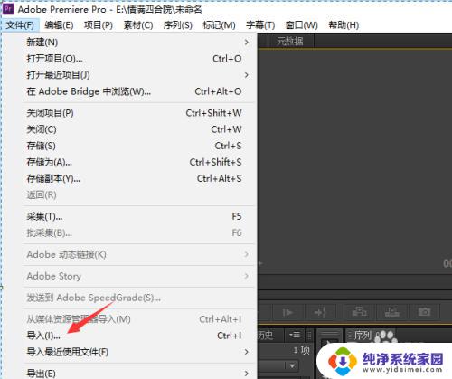Viewport: 452px width, 379px height.
Task: Click the Lift icon in monitor controls
Action: click(x=360, y=312)
